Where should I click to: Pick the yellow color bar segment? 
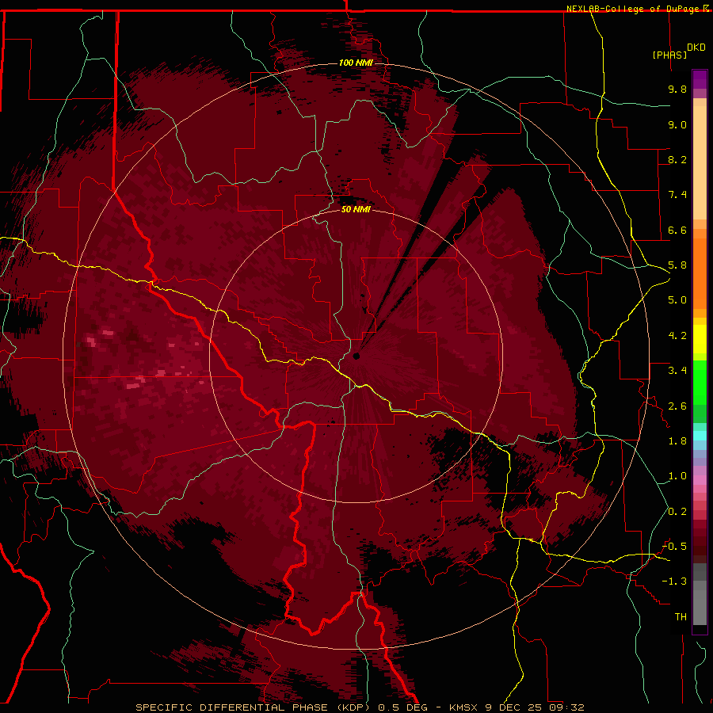[700, 339]
